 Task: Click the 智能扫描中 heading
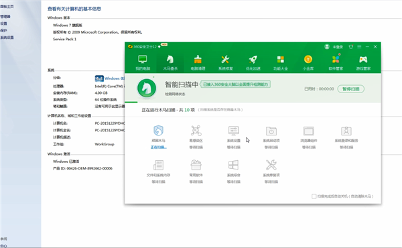182,84
